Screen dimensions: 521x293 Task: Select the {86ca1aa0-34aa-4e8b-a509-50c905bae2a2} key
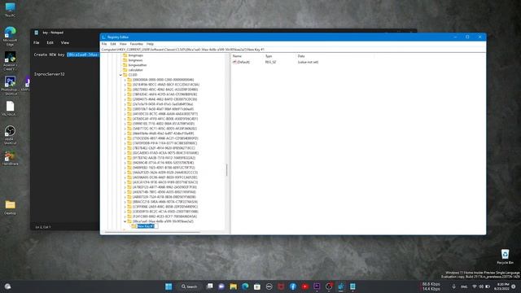coord(163,221)
